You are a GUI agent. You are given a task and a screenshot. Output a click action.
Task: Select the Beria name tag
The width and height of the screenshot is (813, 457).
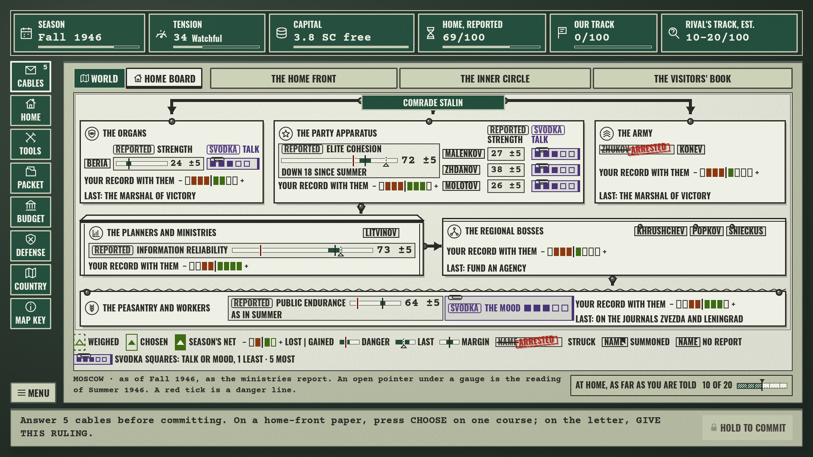click(x=97, y=163)
